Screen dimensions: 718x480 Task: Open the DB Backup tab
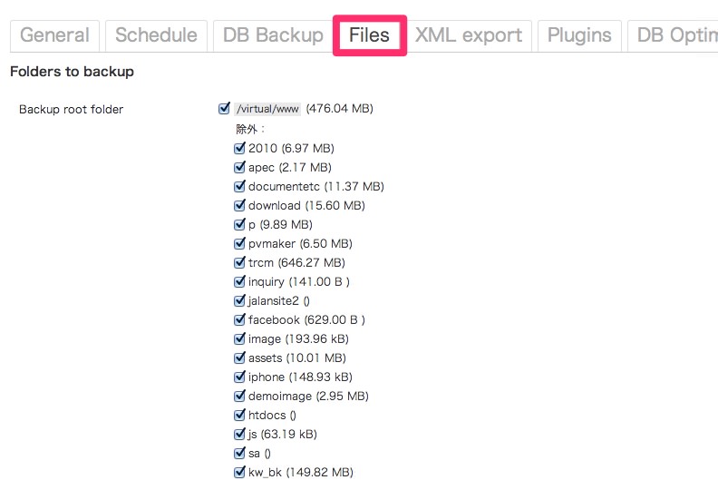click(x=273, y=35)
